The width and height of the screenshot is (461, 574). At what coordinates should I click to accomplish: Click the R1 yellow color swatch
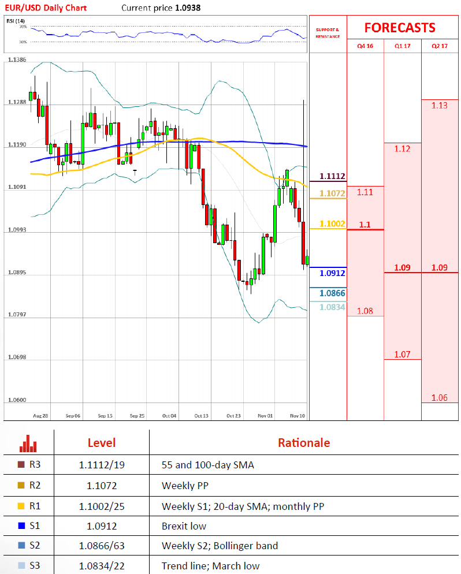click(21, 506)
